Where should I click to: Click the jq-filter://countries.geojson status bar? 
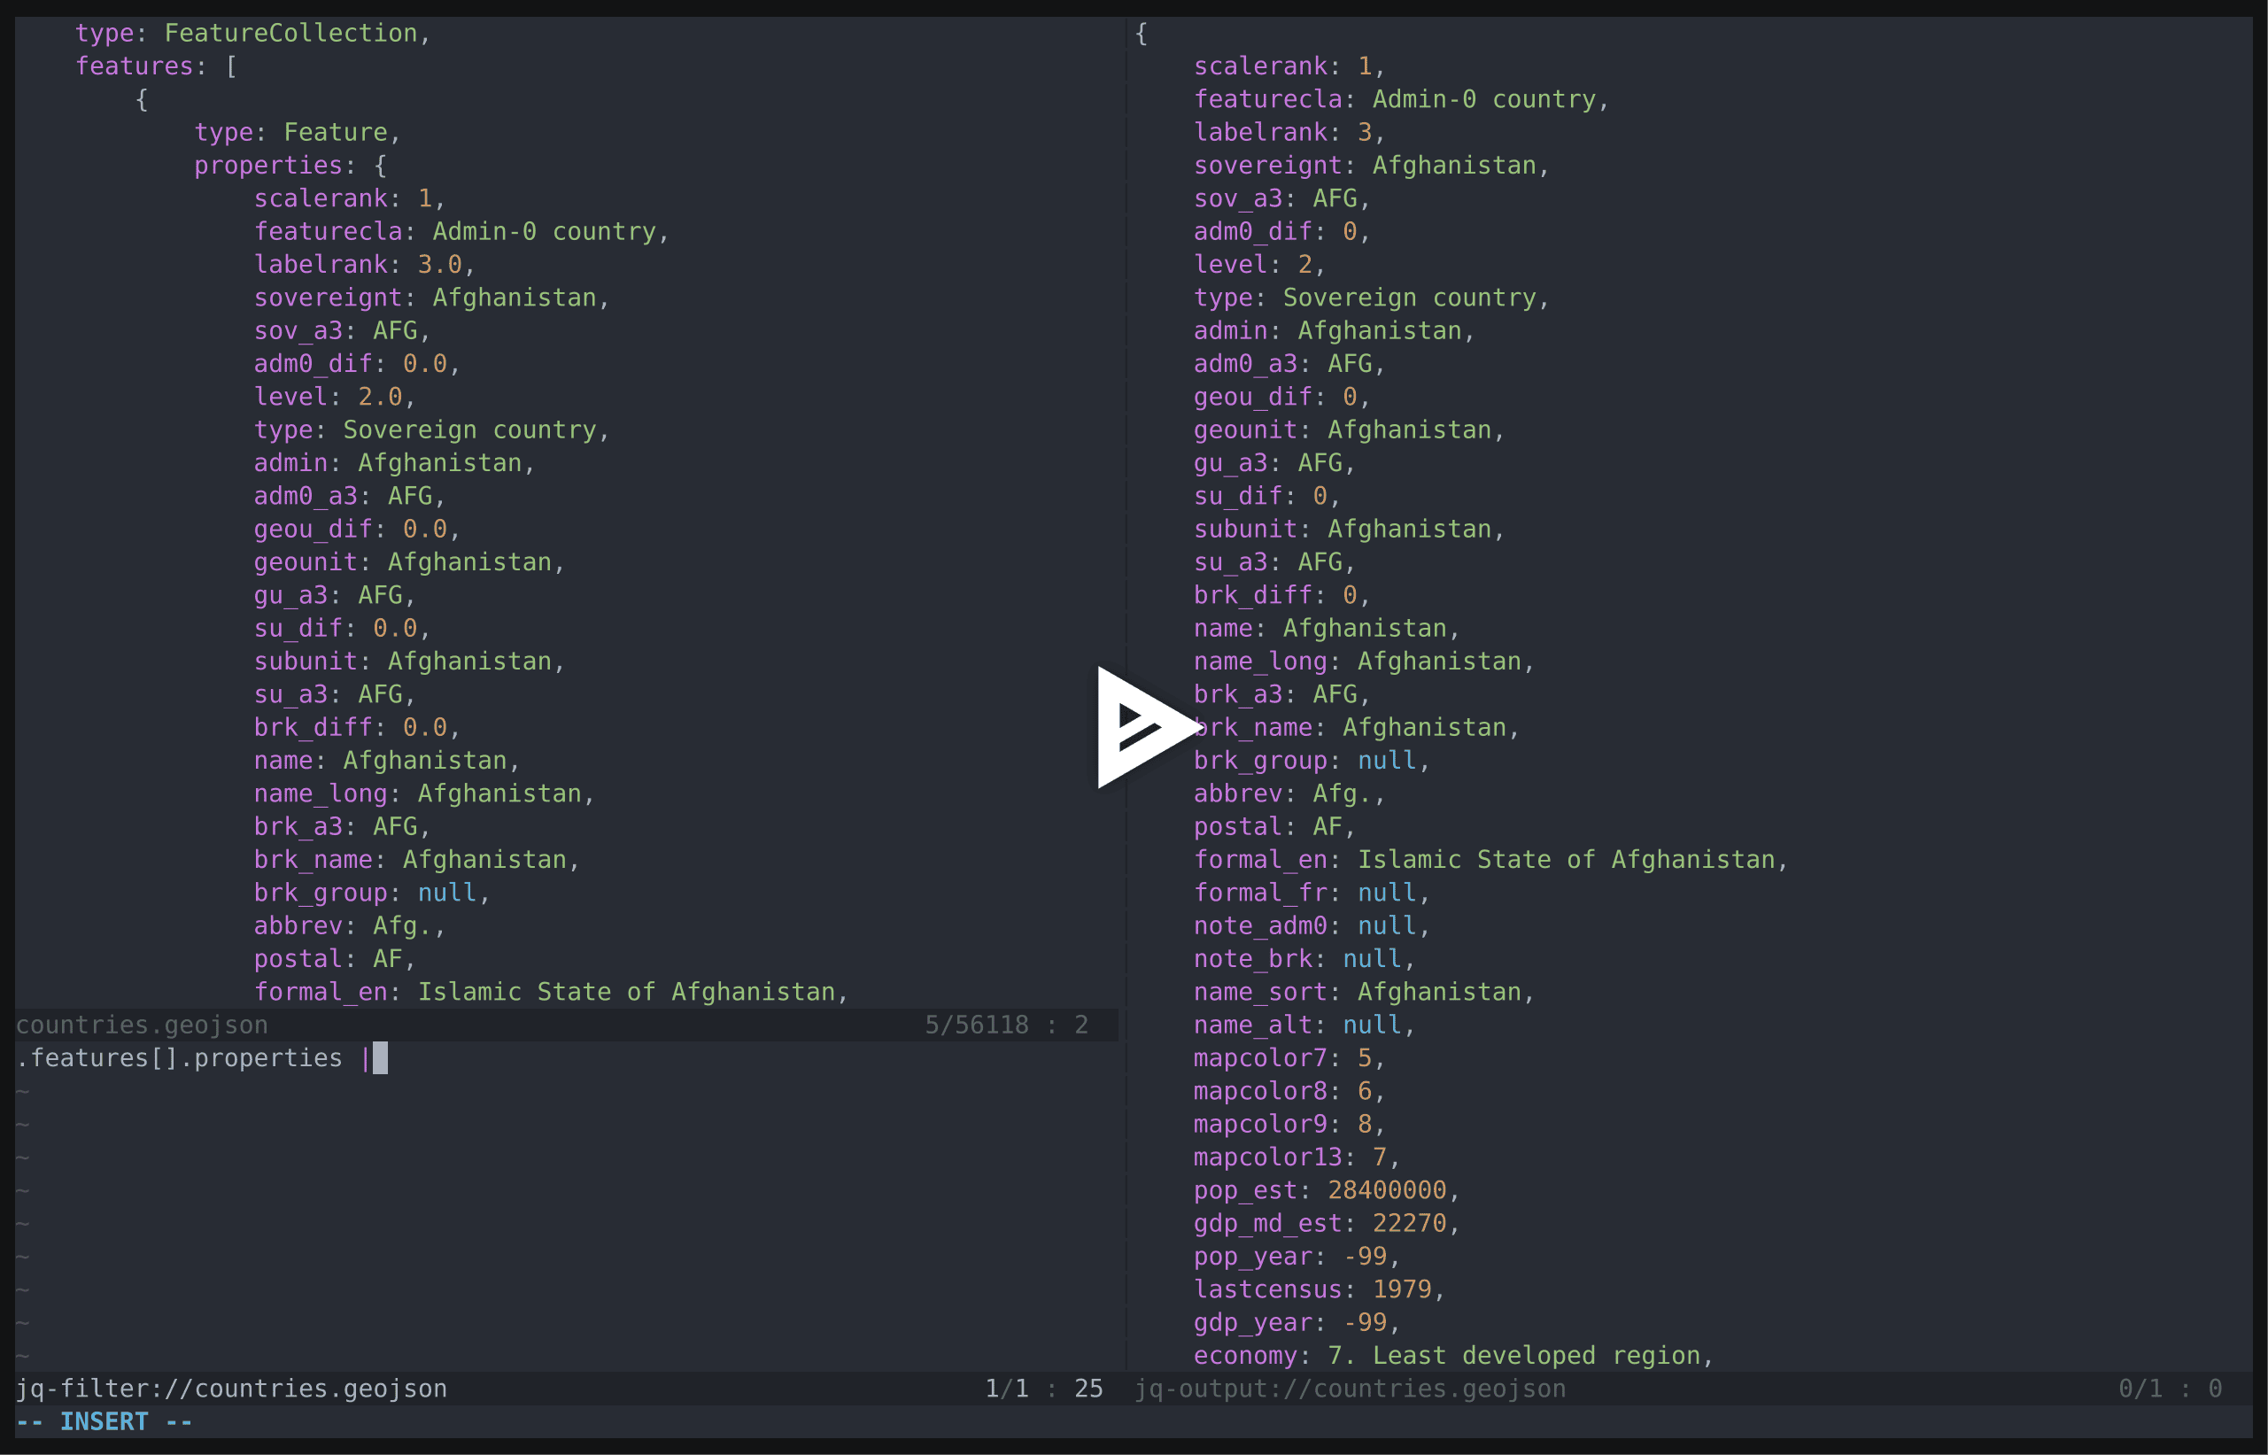point(231,1389)
